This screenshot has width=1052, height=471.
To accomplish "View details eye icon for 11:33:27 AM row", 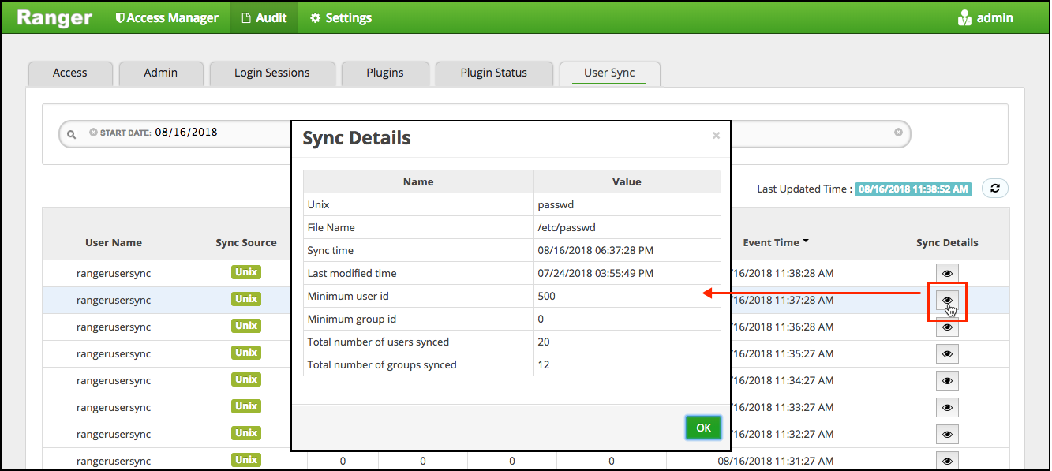I will pyautogui.click(x=947, y=407).
